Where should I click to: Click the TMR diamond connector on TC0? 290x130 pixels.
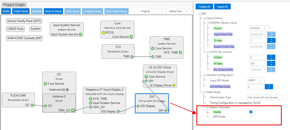[x=132, y=56]
